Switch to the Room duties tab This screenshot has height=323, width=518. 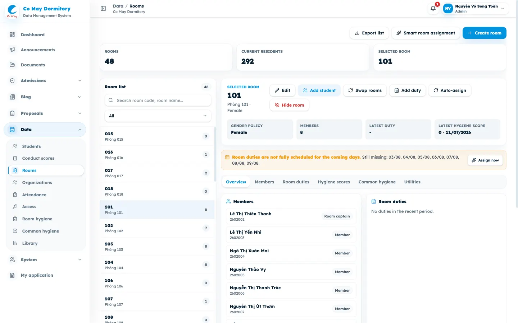coord(296,182)
